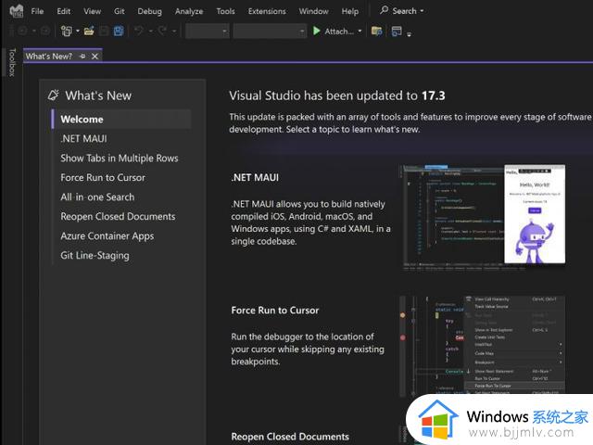Viewport: 593px width, 445px height.
Task: Open the toolbar overflow options arrow
Action: (x=409, y=34)
